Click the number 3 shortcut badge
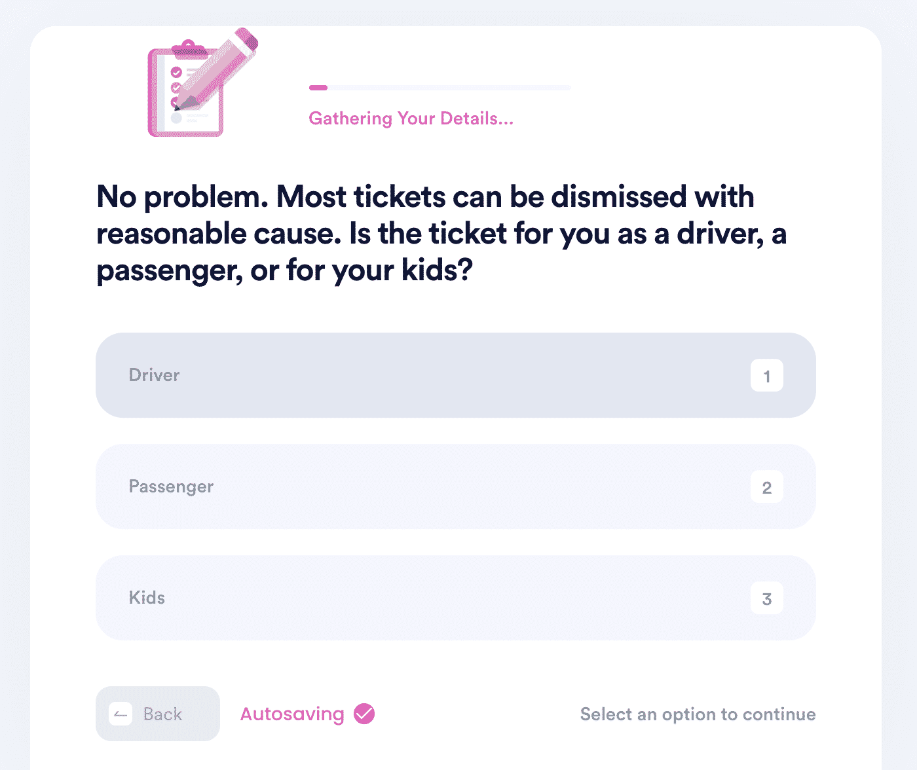The width and height of the screenshot is (917, 770). click(x=766, y=598)
